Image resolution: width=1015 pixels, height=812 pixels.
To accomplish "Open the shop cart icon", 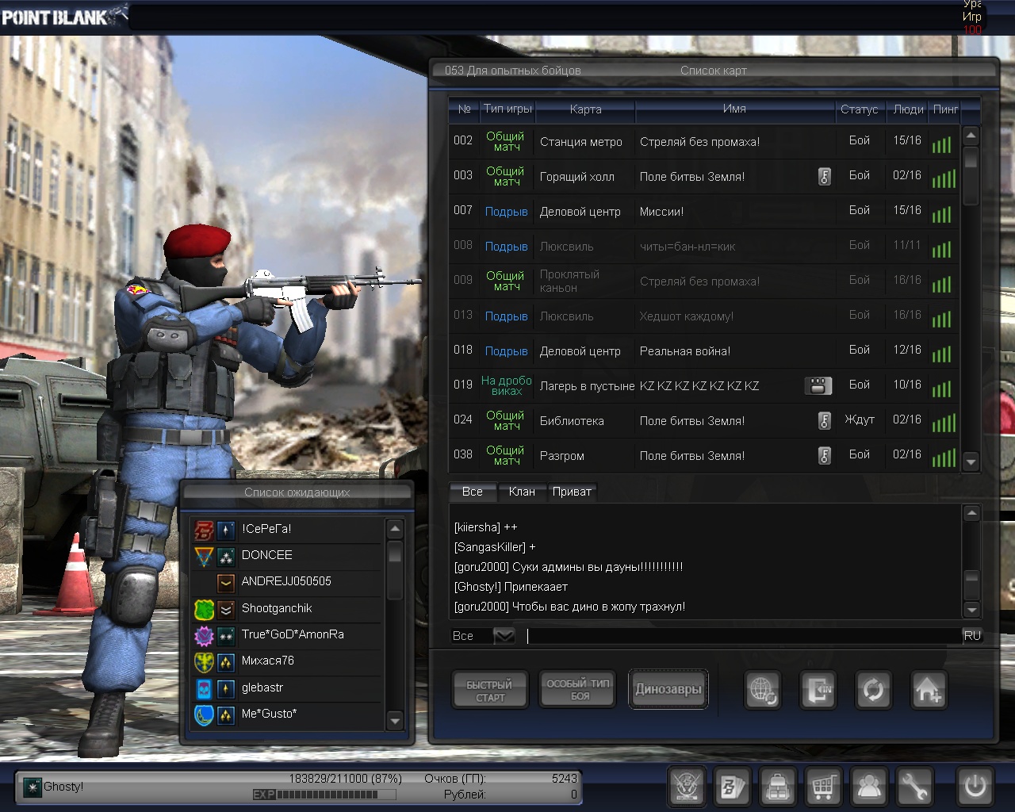I will [823, 787].
